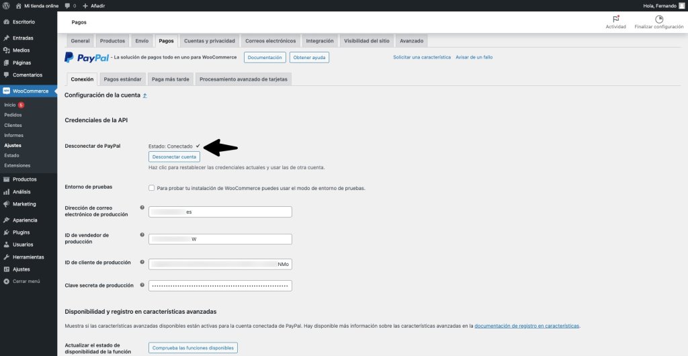Click the Obtener ayuda button
This screenshot has height=356, width=688.
pyautogui.click(x=309, y=58)
